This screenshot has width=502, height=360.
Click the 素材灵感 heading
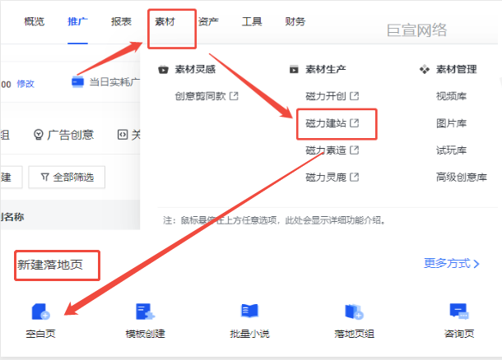pos(195,69)
